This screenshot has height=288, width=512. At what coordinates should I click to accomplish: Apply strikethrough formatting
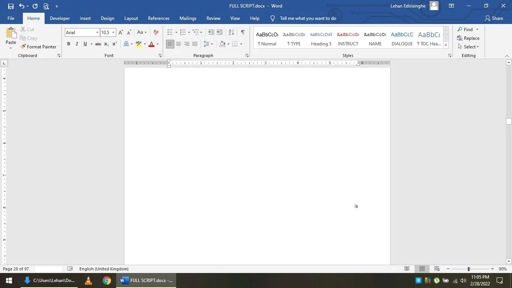98,44
